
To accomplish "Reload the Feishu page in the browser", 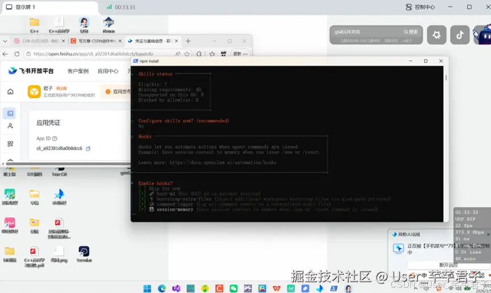I will coord(17,54).
